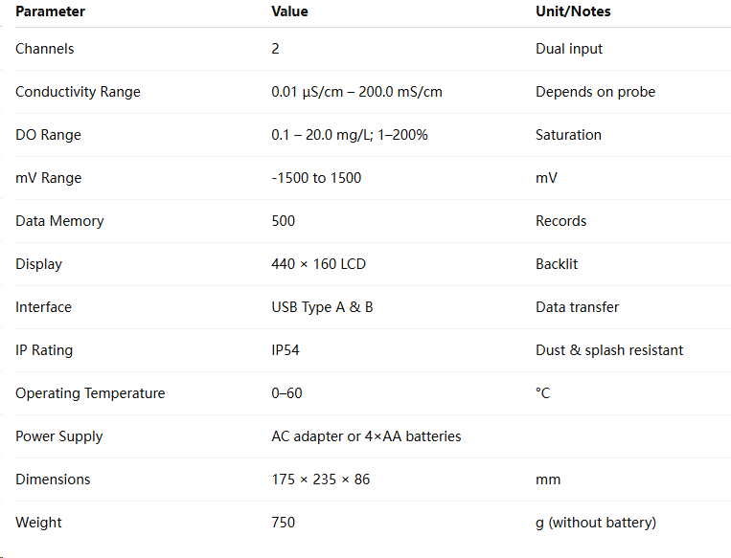This screenshot has height=558, width=731.
Task: Click the Dust & splash resistant note
Action: 609,350
